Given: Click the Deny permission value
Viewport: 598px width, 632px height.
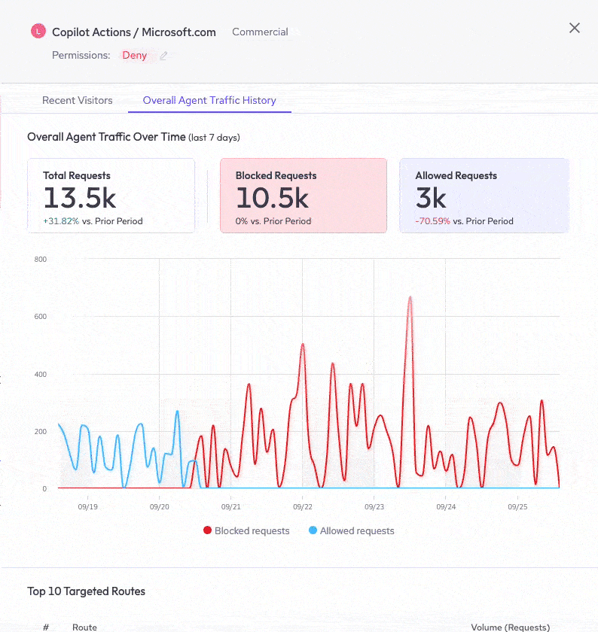Looking at the screenshot, I should point(135,56).
